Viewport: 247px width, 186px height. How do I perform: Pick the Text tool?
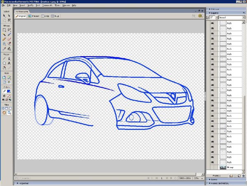click(9, 64)
